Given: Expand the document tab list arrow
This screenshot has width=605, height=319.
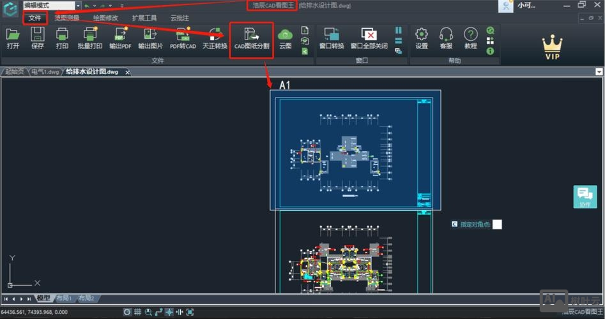Looking at the screenshot, I should 599,71.
